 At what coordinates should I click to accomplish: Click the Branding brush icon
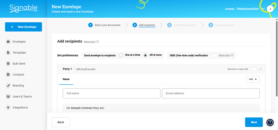coord(8,86)
